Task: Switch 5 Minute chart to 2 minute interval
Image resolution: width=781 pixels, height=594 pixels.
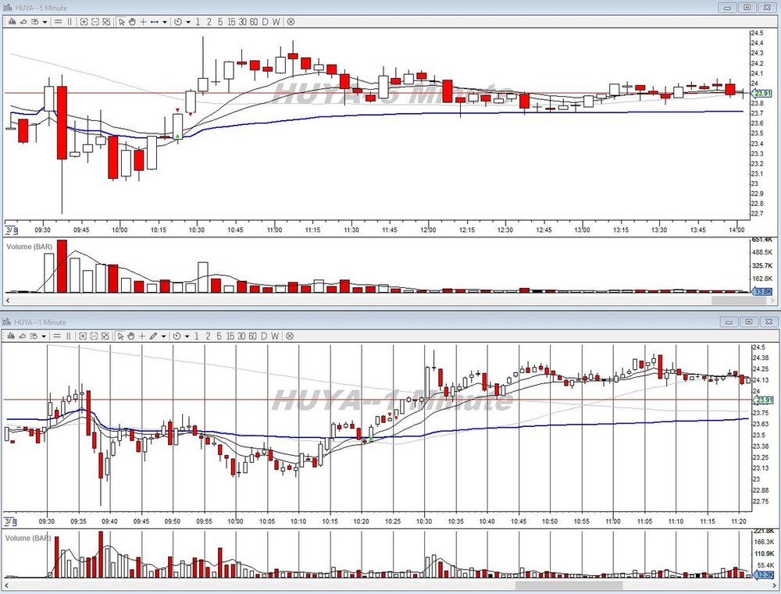Action: coord(209,22)
